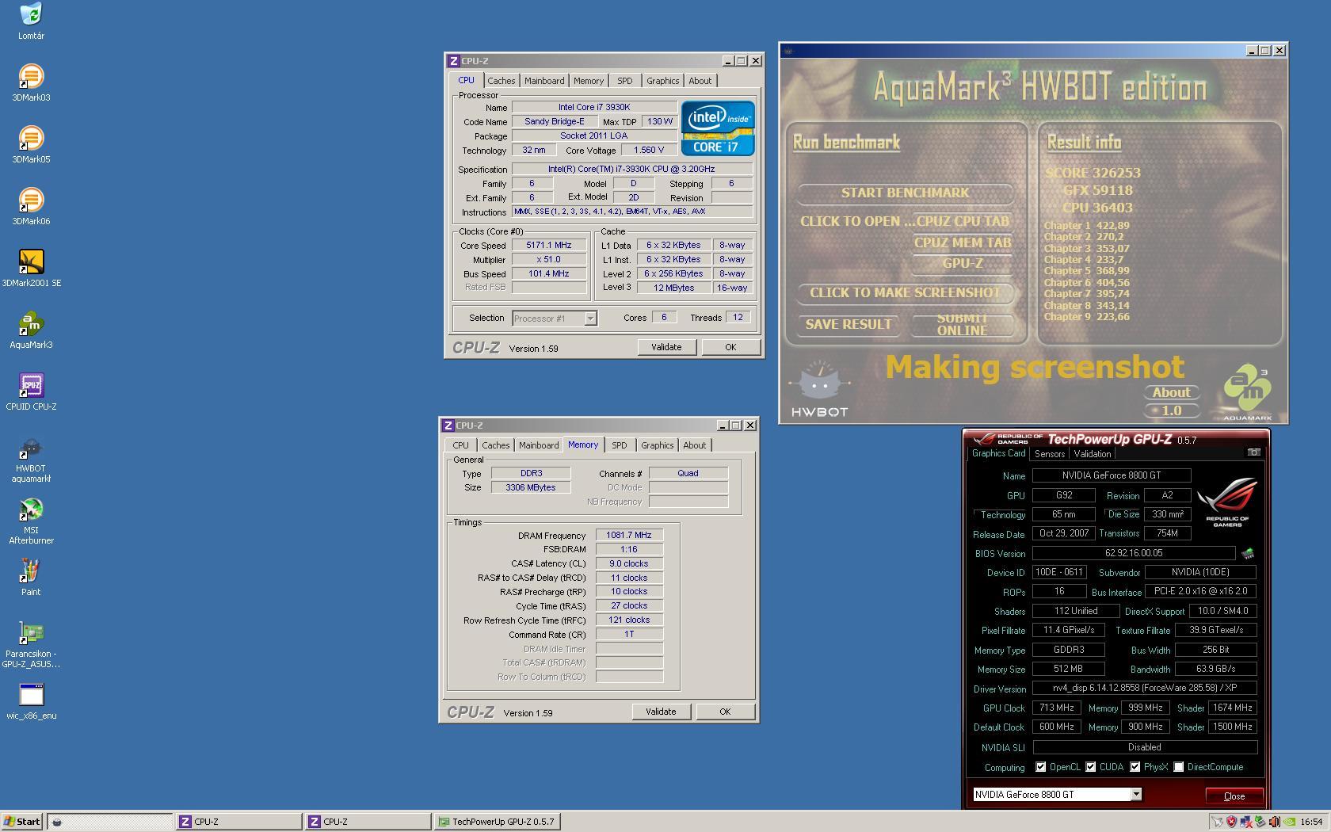The width and height of the screenshot is (1331, 832).
Task: Click START BENCHMARK in AquaMark
Action: (x=905, y=193)
